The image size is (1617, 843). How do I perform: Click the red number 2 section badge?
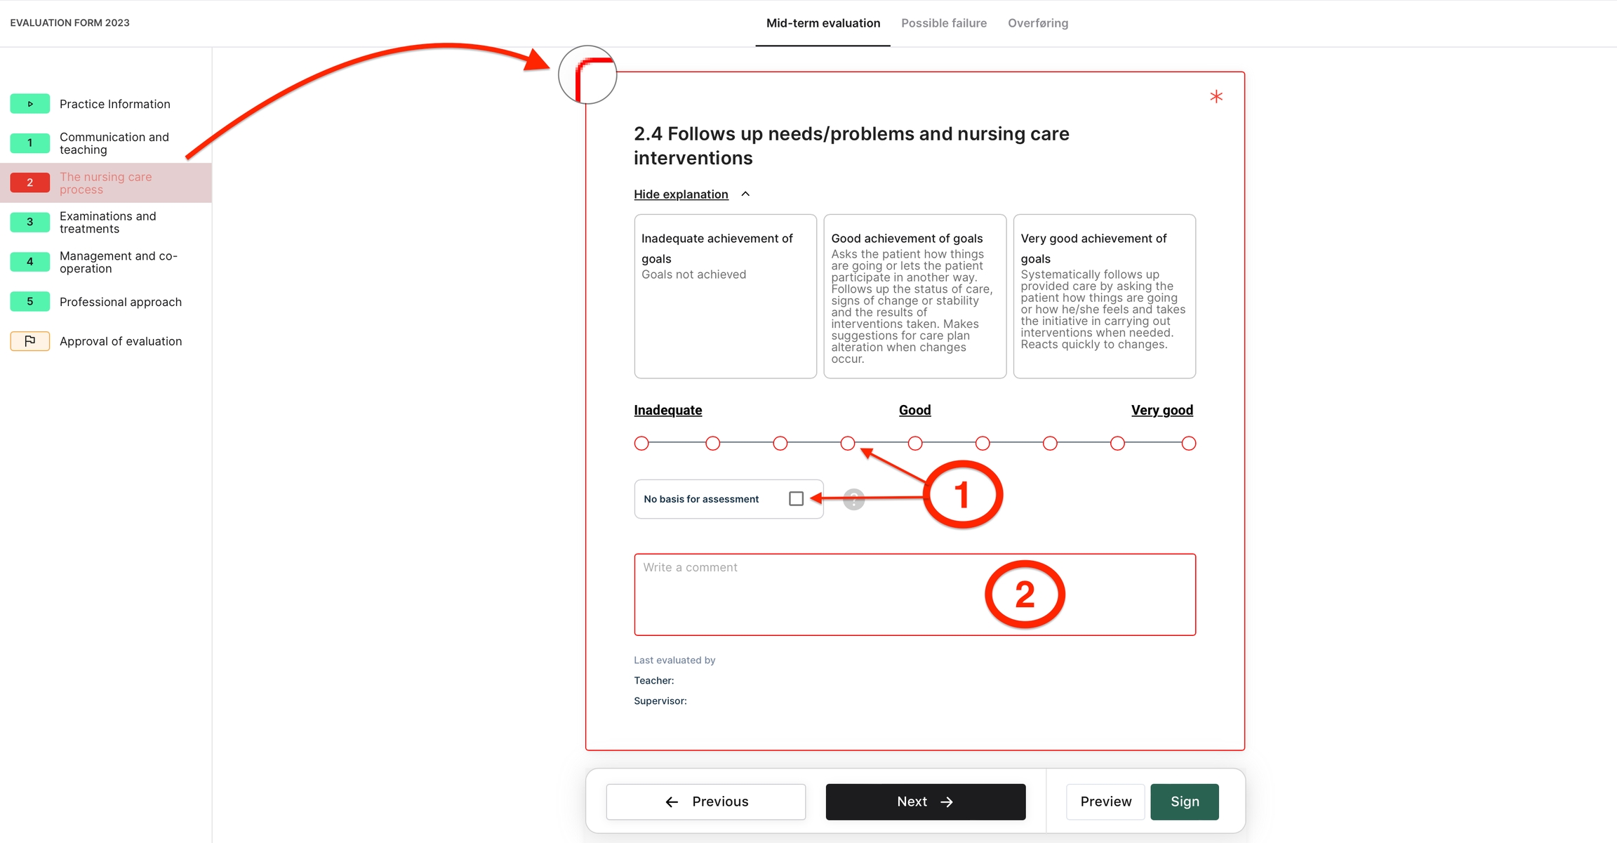point(29,182)
